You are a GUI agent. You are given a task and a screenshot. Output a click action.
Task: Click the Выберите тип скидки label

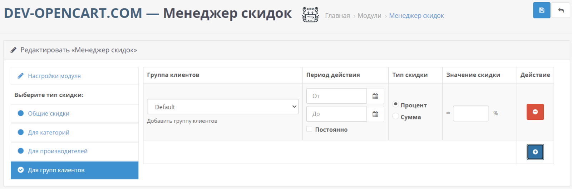[x=49, y=95]
